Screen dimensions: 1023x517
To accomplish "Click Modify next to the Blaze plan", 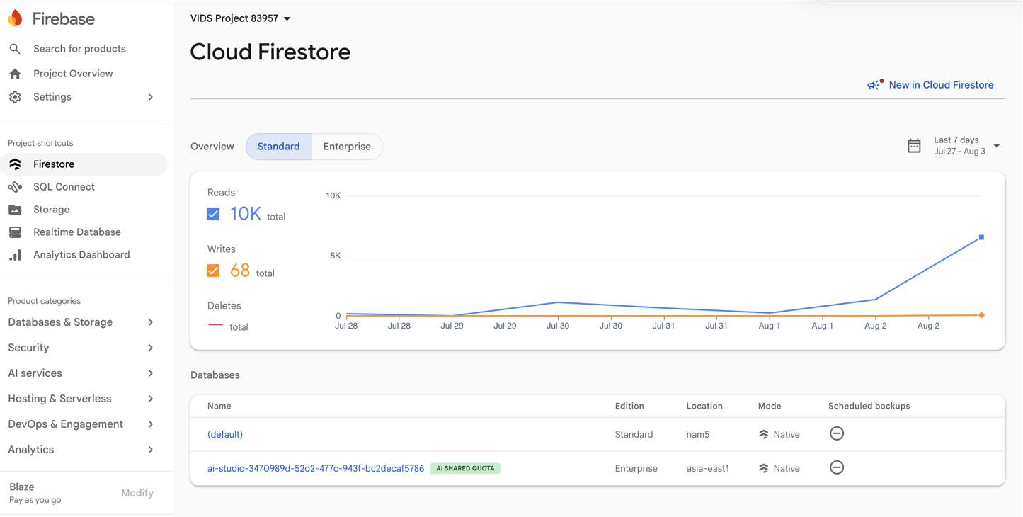I will point(137,493).
